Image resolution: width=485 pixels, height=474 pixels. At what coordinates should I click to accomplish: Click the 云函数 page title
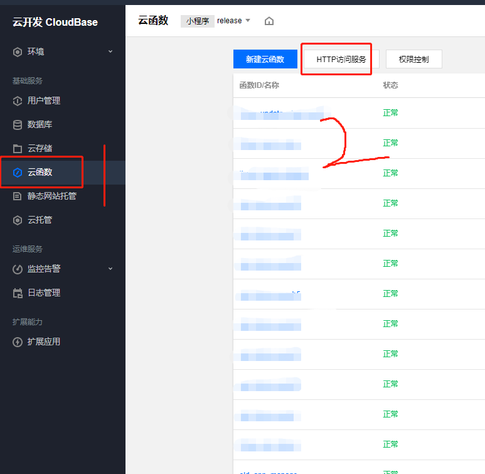coord(153,21)
